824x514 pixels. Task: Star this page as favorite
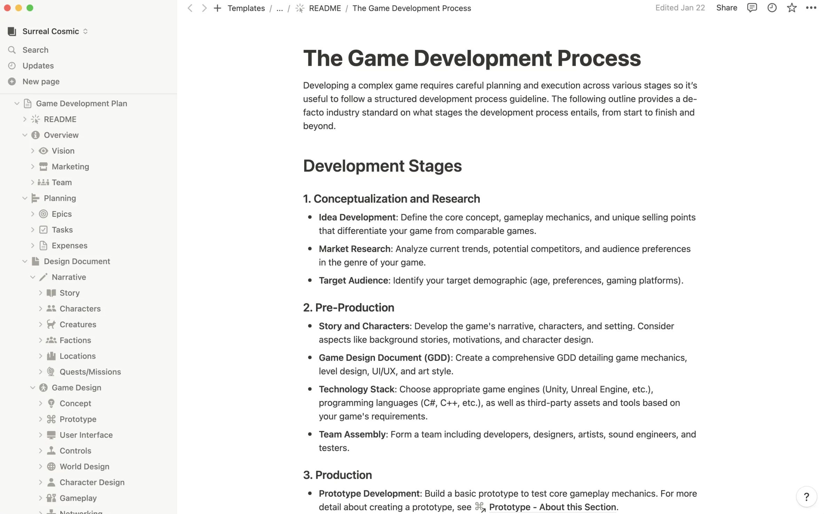792,8
